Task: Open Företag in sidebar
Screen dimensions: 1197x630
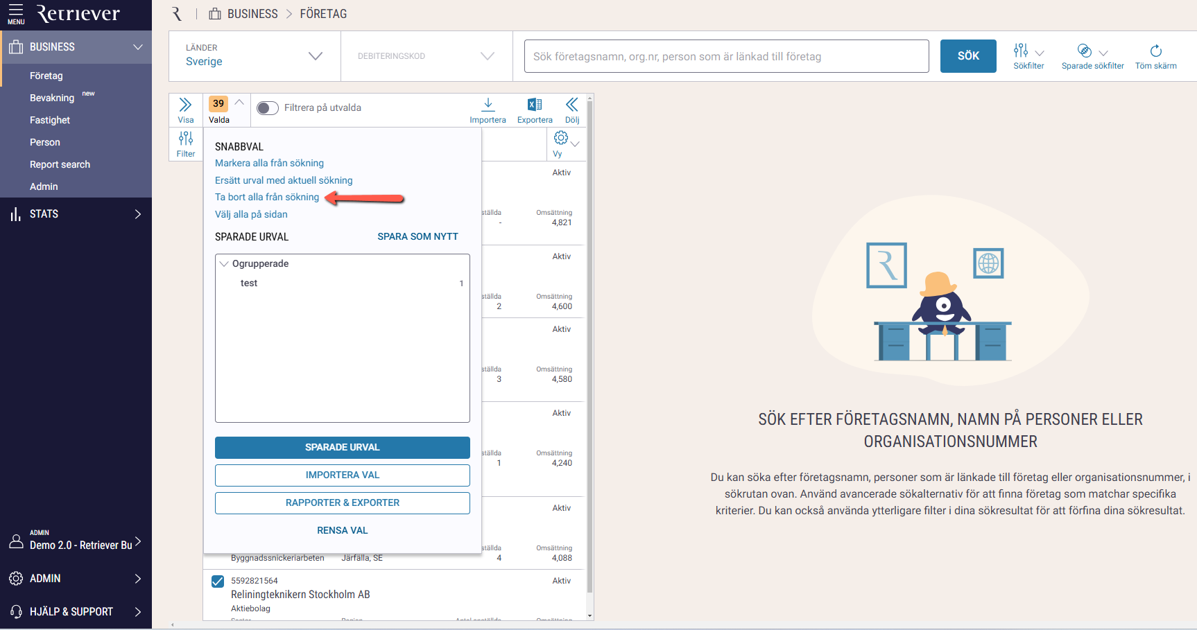Action: [46, 76]
